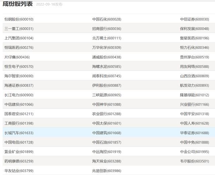
Task: Open 中国石化(600028) stock entry
Action: (x=107, y=19)
